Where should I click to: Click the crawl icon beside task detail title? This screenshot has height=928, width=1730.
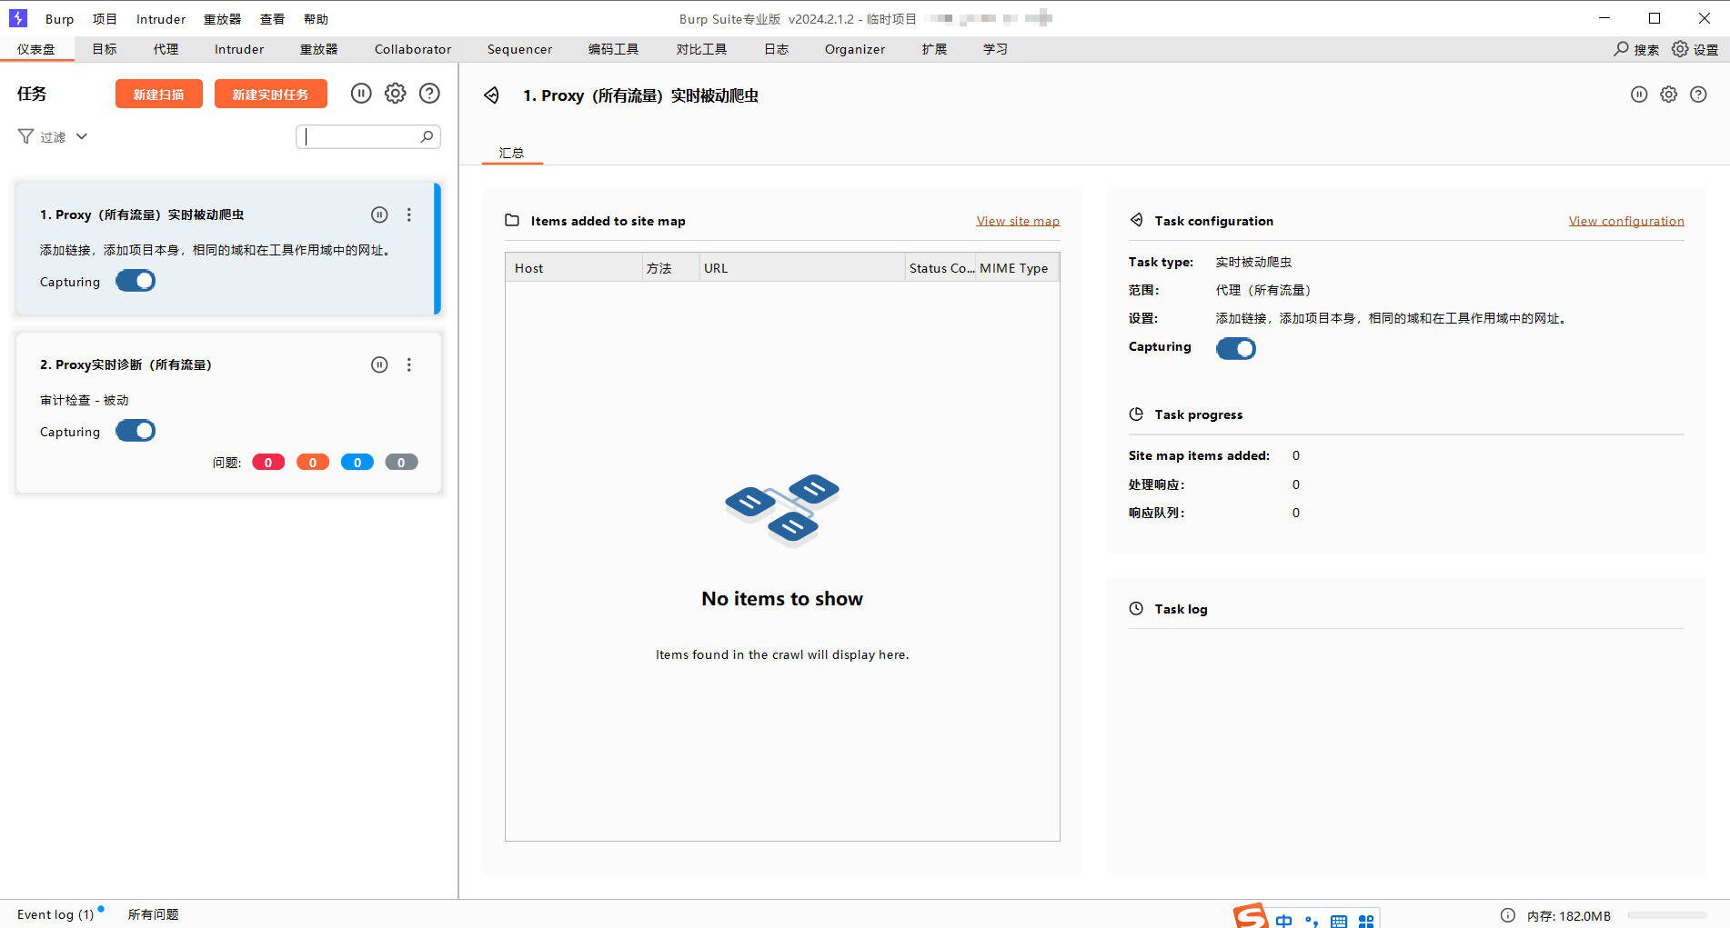click(x=492, y=95)
